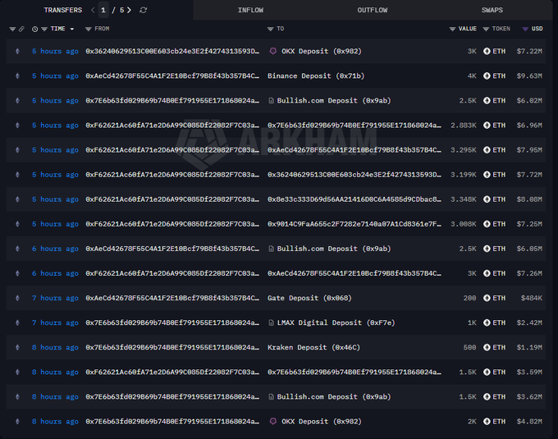Switch to the OUTFLOW tab
The image size is (558, 439).
point(373,10)
